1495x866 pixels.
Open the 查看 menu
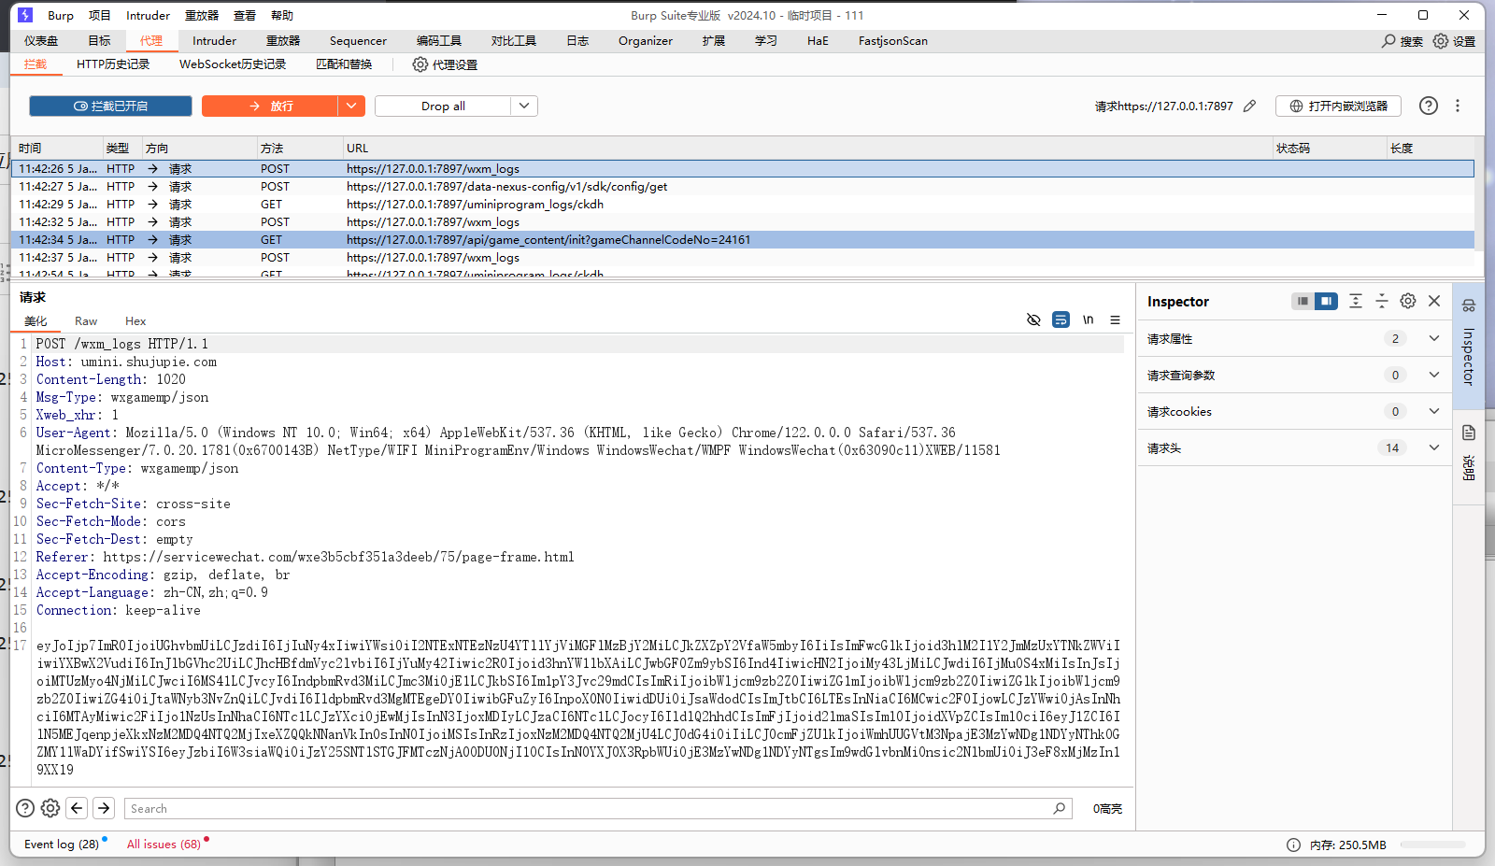[x=245, y=15]
